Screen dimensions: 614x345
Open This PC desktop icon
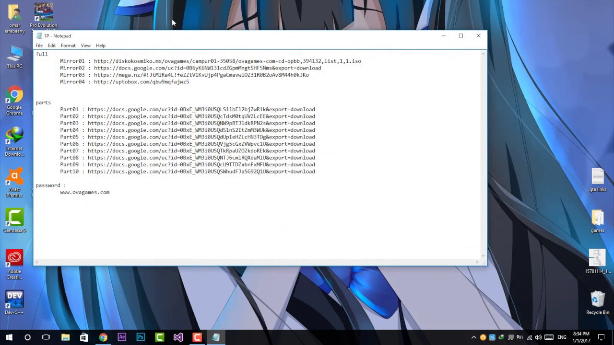pos(14,57)
